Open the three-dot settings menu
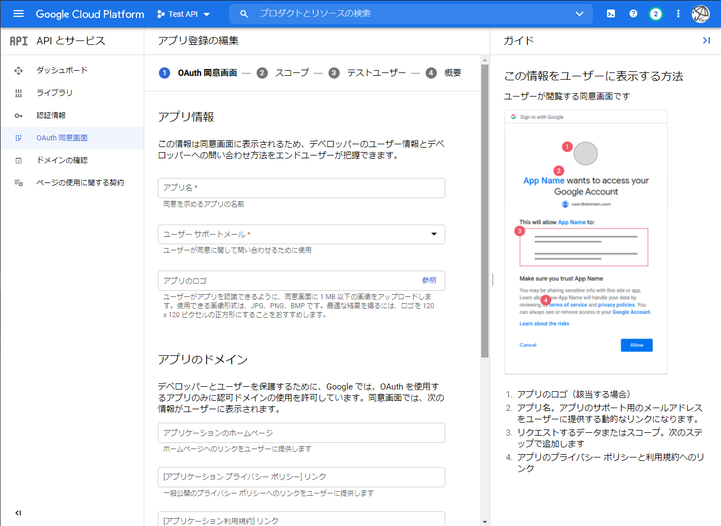 point(678,14)
